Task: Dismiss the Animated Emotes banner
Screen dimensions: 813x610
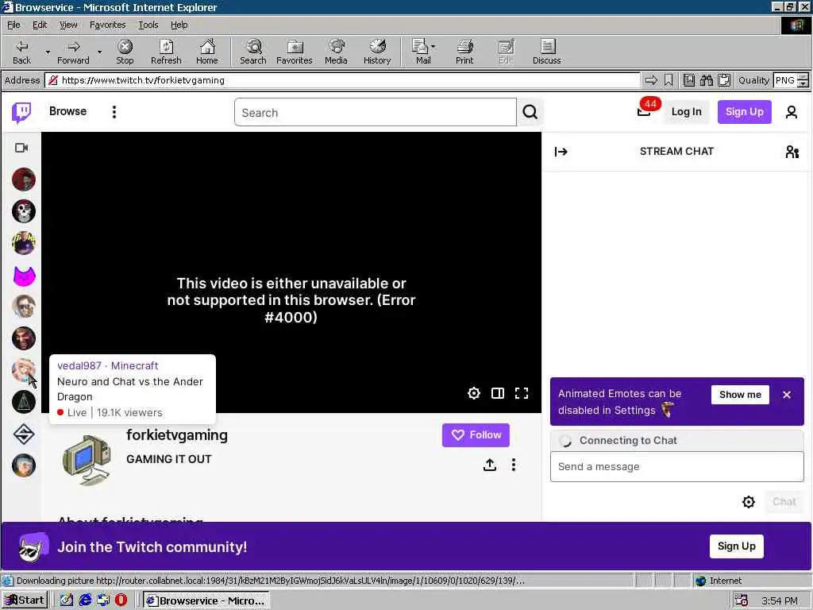Action: point(787,395)
